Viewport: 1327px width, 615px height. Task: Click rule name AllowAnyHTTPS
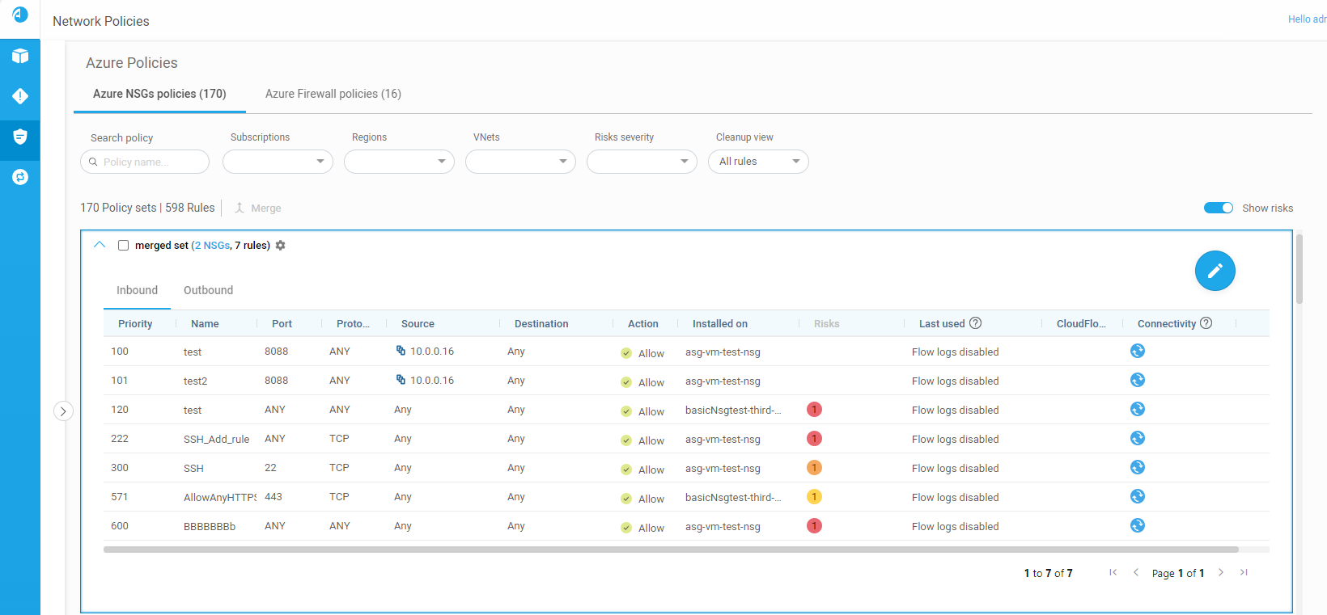220,497
